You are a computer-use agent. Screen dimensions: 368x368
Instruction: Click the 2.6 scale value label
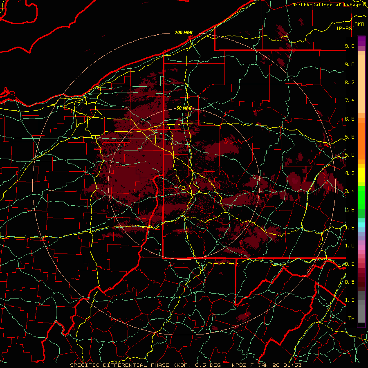click(350, 210)
